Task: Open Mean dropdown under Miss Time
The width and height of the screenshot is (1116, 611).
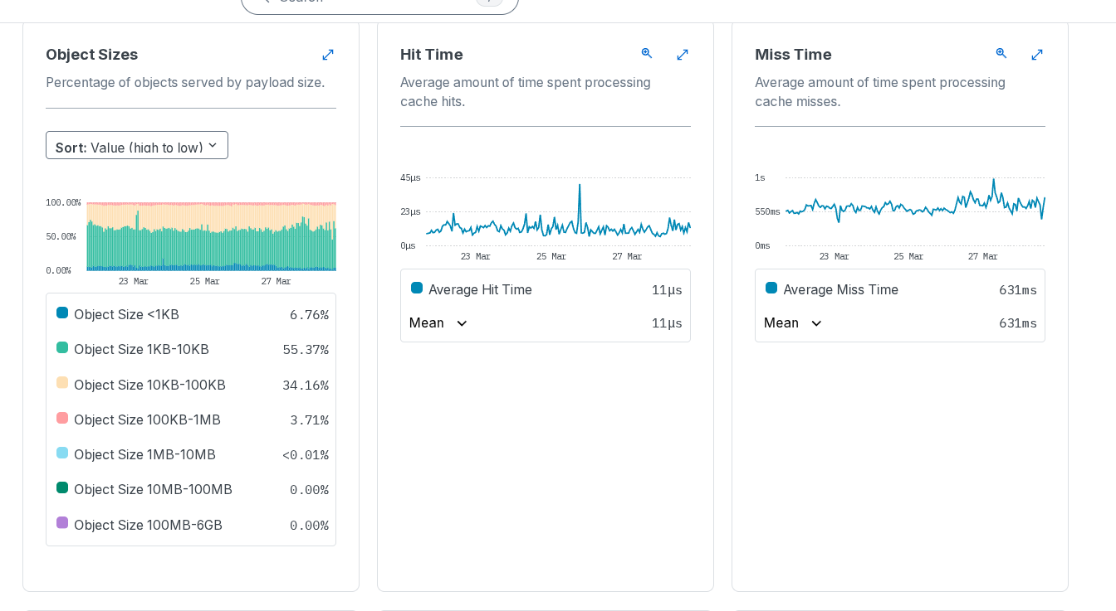Action: pos(794,323)
